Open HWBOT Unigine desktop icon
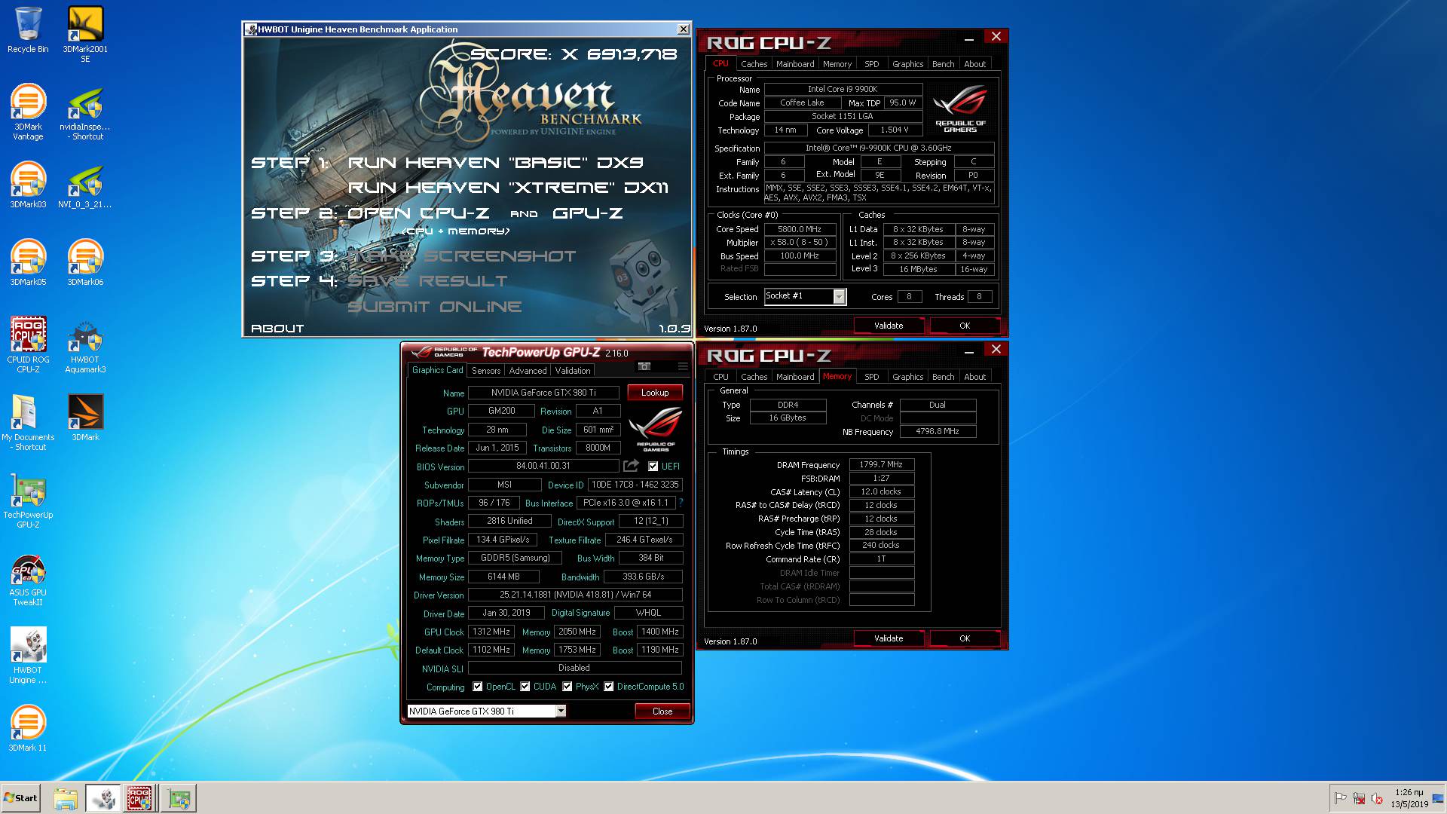Screen dimensions: 1447x814 click(28, 656)
